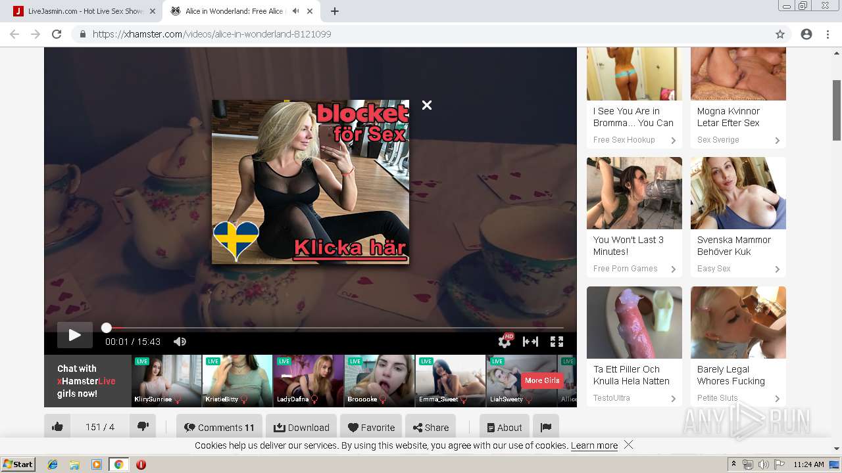
Task: Click the address bar URL field
Action: click(421, 34)
